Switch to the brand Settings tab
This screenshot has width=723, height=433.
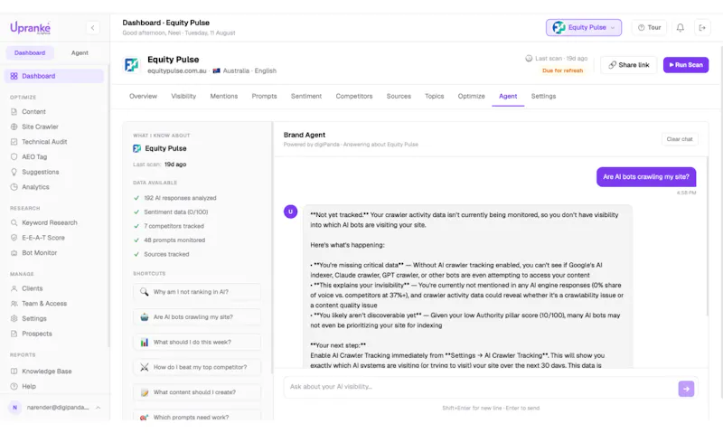tap(543, 97)
